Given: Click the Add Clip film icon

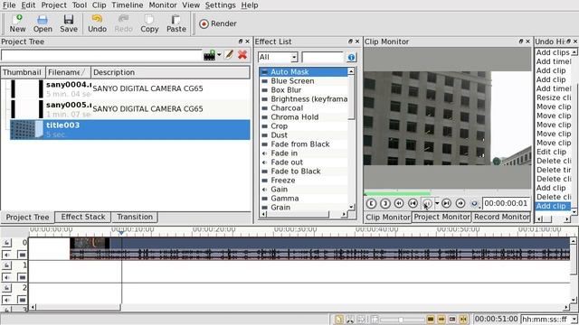Looking at the screenshot, I should pos(209,55).
